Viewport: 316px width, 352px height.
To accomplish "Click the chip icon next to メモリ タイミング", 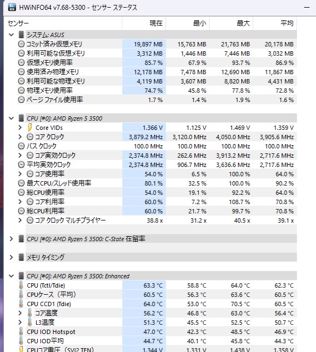I will [x=21, y=257].
